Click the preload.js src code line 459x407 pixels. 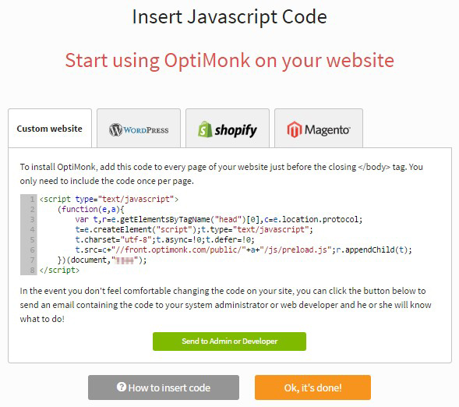coord(244,250)
